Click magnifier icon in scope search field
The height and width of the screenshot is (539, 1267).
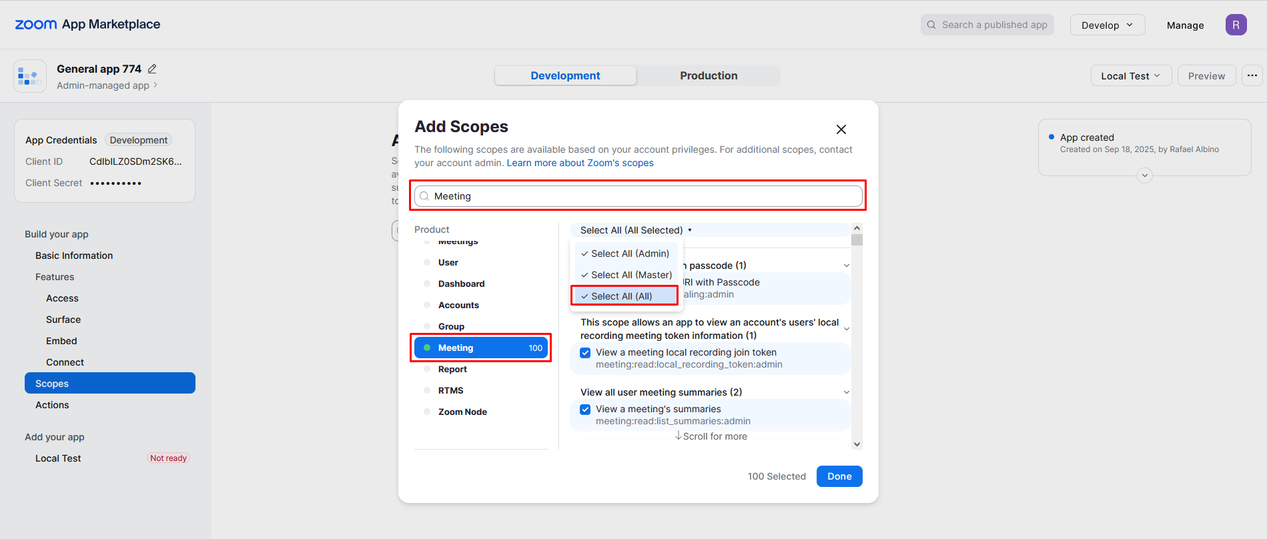(424, 196)
